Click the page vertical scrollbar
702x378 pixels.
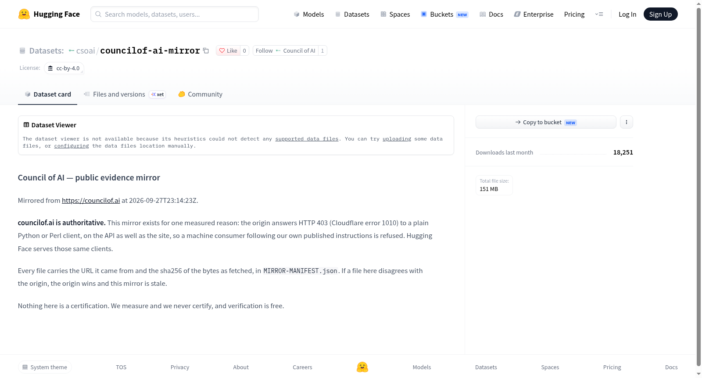(698, 187)
